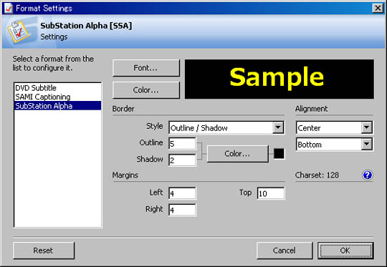
Task: Click the Right margin field
Action: click(x=182, y=210)
